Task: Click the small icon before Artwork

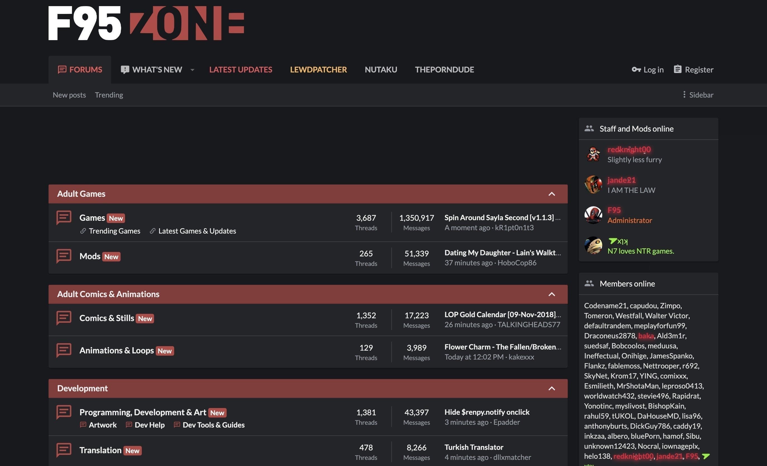Action: click(x=83, y=425)
